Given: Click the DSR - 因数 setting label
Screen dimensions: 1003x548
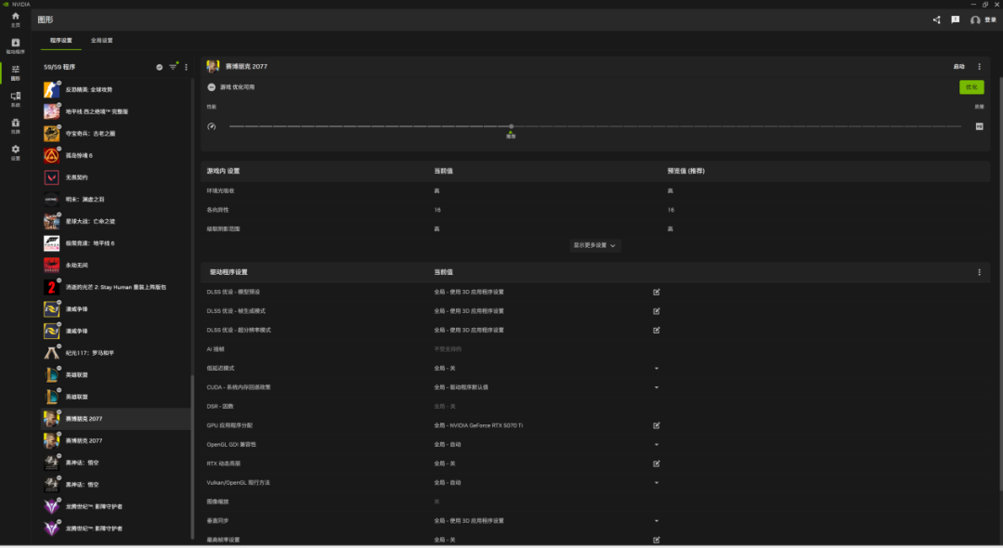Looking at the screenshot, I should coord(220,407).
